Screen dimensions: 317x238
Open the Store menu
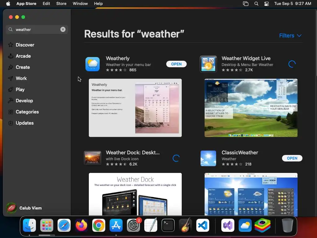(x=61, y=4)
